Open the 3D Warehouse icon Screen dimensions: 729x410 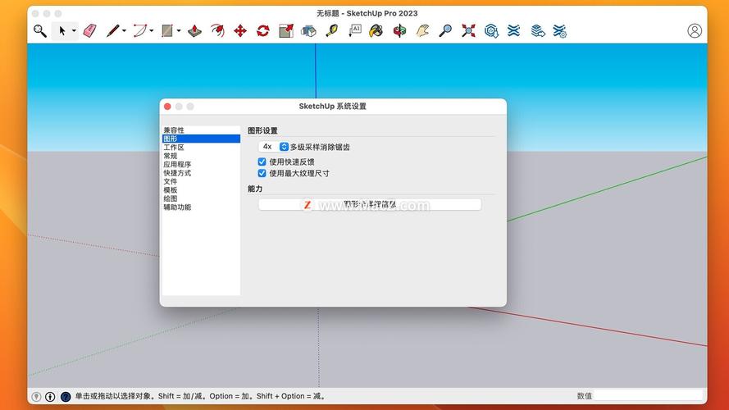pos(491,31)
